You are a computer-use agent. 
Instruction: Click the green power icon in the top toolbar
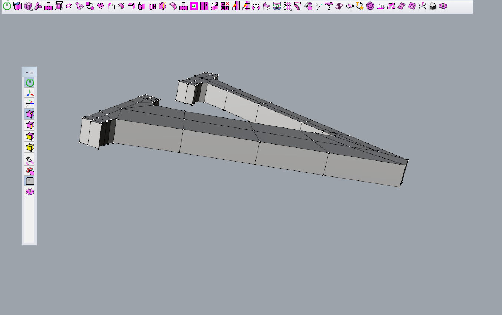(7, 6)
